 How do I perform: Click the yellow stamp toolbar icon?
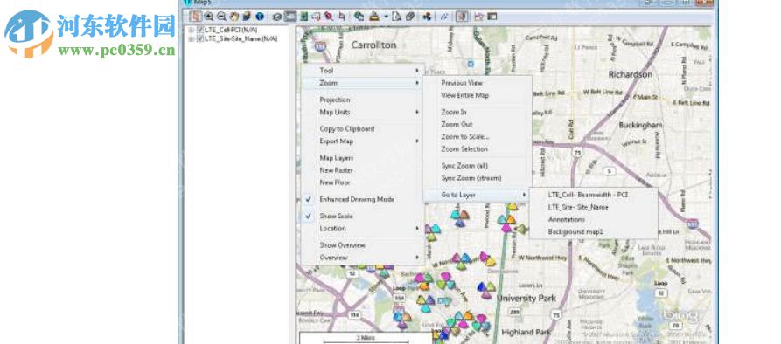pyautogui.click(x=374, y=17)
